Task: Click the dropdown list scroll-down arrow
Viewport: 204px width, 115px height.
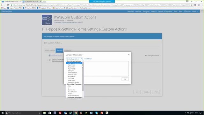Action: point(83,97)
